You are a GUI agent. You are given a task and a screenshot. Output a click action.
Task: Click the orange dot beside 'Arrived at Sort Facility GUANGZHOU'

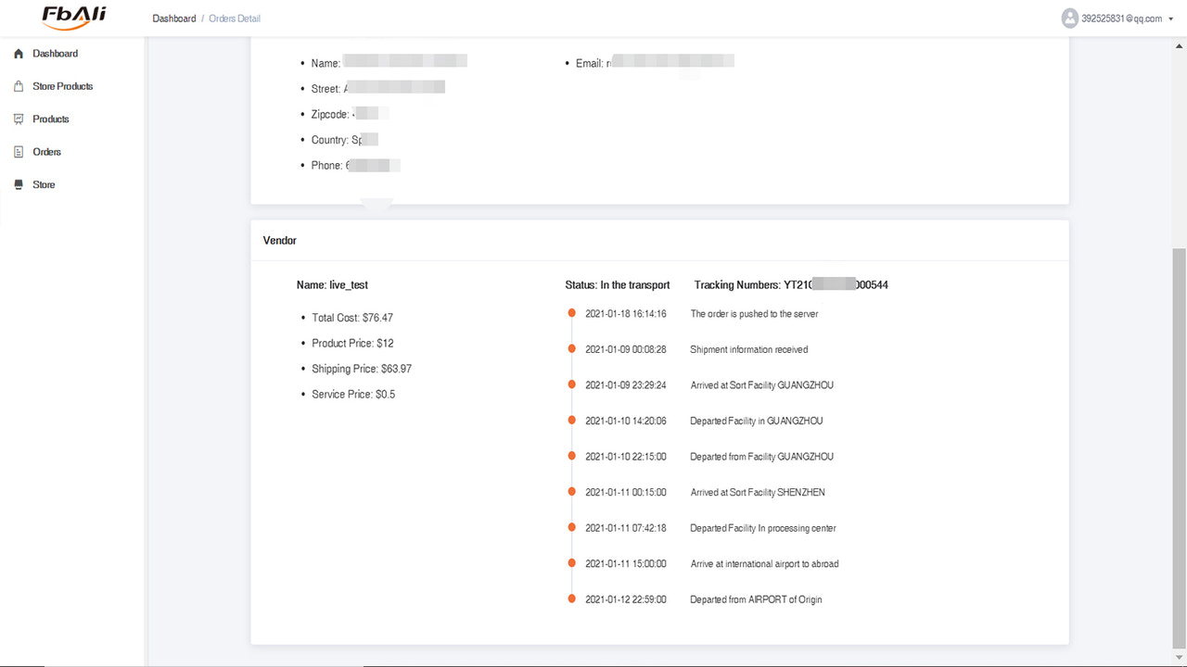[x=571, y=384]
